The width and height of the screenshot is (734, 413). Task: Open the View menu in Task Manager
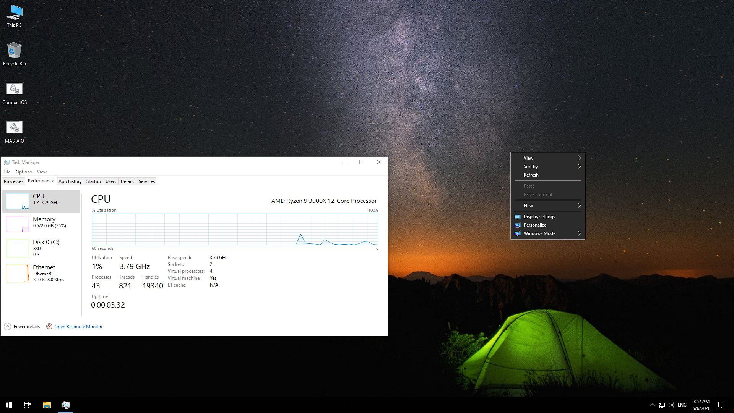click(x=42, y=172)
